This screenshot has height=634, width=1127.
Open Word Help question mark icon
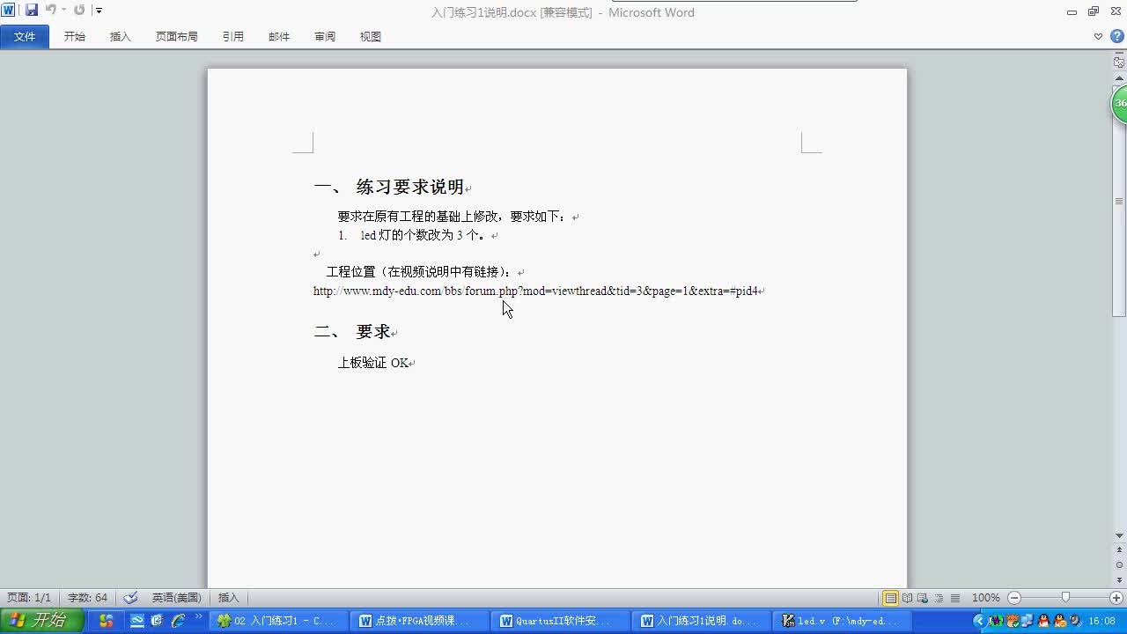[1116, 37]
